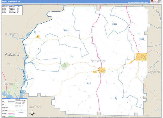Screen dimensions: 163x118
Task: Click the compass rose north arrow
Action: 32,113
